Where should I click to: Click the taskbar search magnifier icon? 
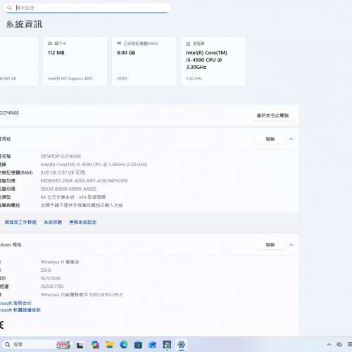point(8,344)
